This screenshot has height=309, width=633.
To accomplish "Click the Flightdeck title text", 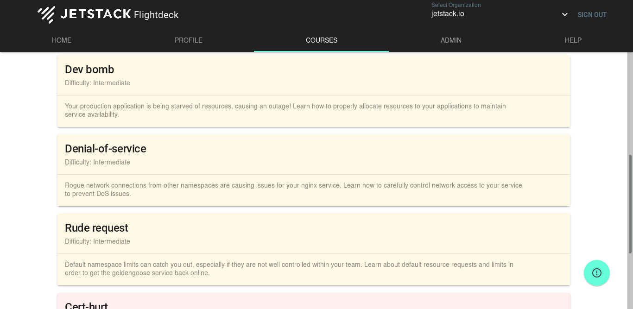I will [x=156, y=14].
